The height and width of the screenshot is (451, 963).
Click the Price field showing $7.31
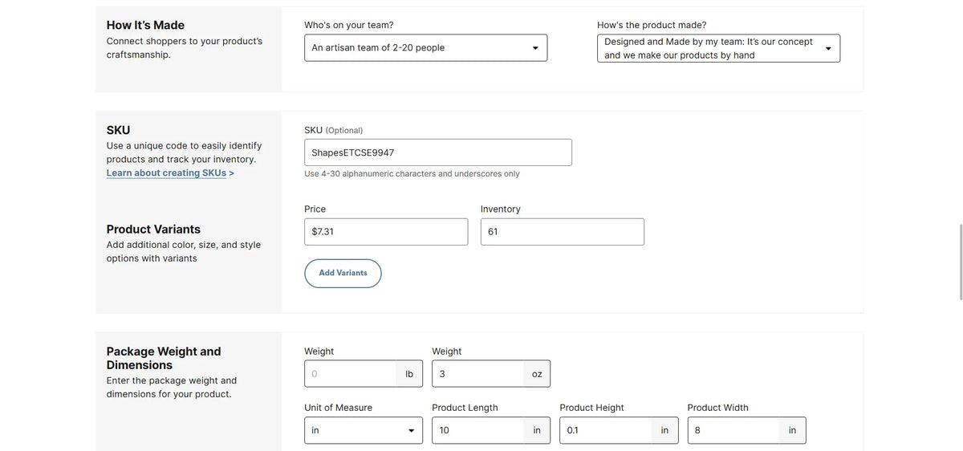pos(386,232)
